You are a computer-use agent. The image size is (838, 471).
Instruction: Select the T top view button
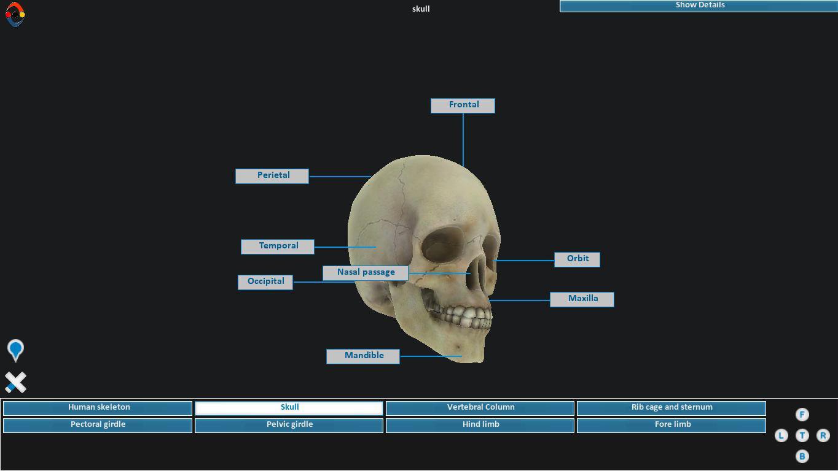click(x=802, y=435)
